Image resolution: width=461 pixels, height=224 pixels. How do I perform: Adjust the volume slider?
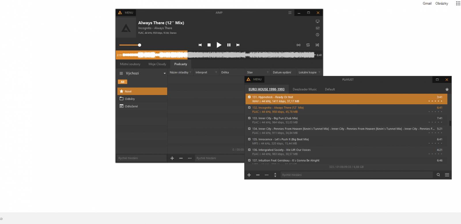130,45
